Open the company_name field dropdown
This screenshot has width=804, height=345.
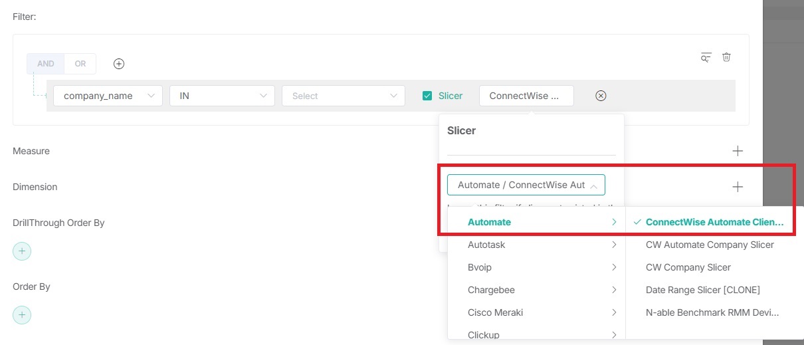point(108,96)
